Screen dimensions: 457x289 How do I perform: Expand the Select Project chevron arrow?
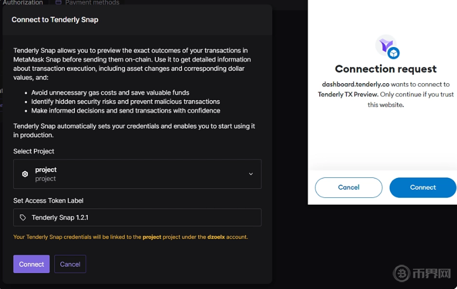pyautogui.click(x=251, y=174)
